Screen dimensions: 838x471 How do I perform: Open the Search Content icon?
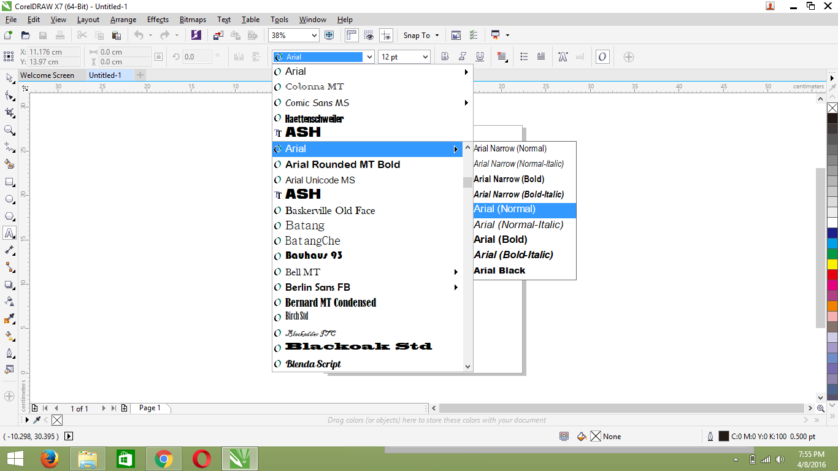[196, 36]
